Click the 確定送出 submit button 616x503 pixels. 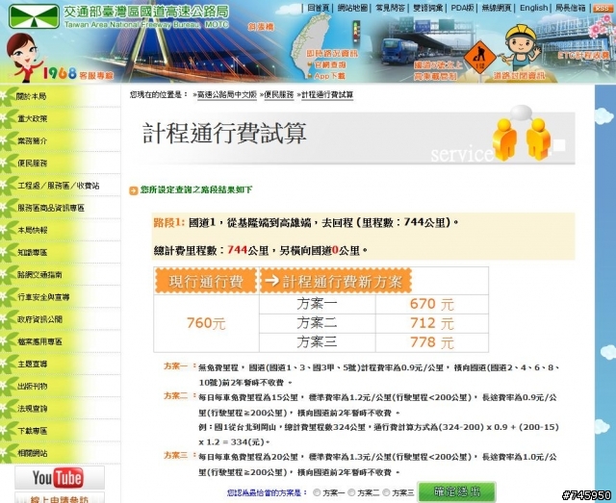click(x=456, y=491)
